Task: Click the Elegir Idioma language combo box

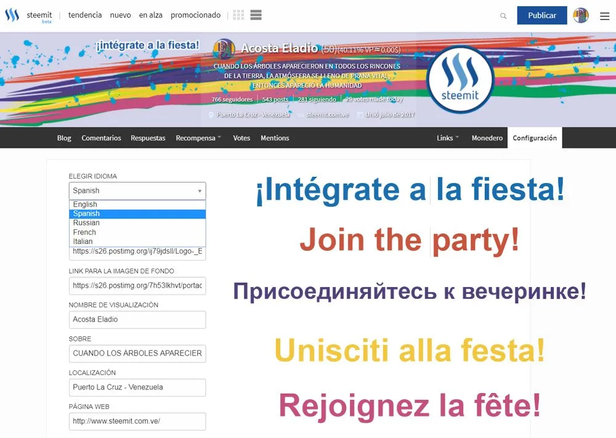Action: pos(137,191)
